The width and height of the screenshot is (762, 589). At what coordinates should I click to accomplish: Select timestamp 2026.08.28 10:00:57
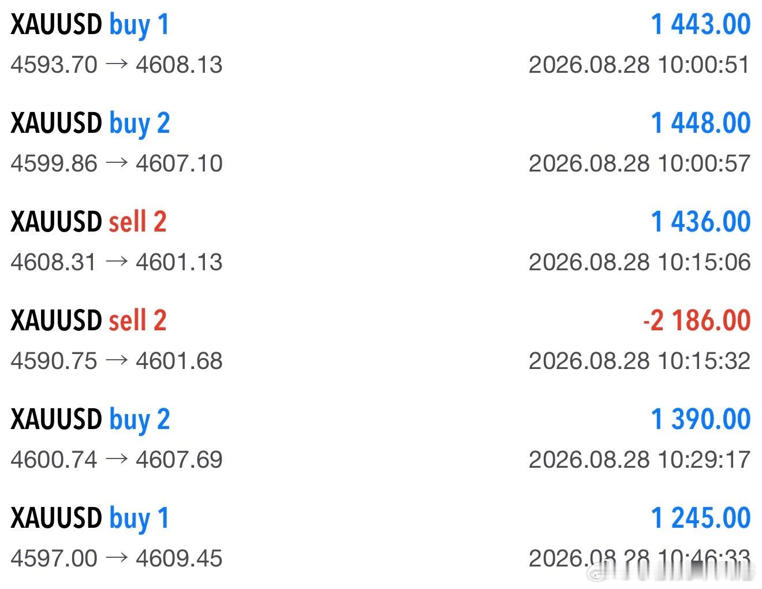pyautogui.click(x=640, y=163)
